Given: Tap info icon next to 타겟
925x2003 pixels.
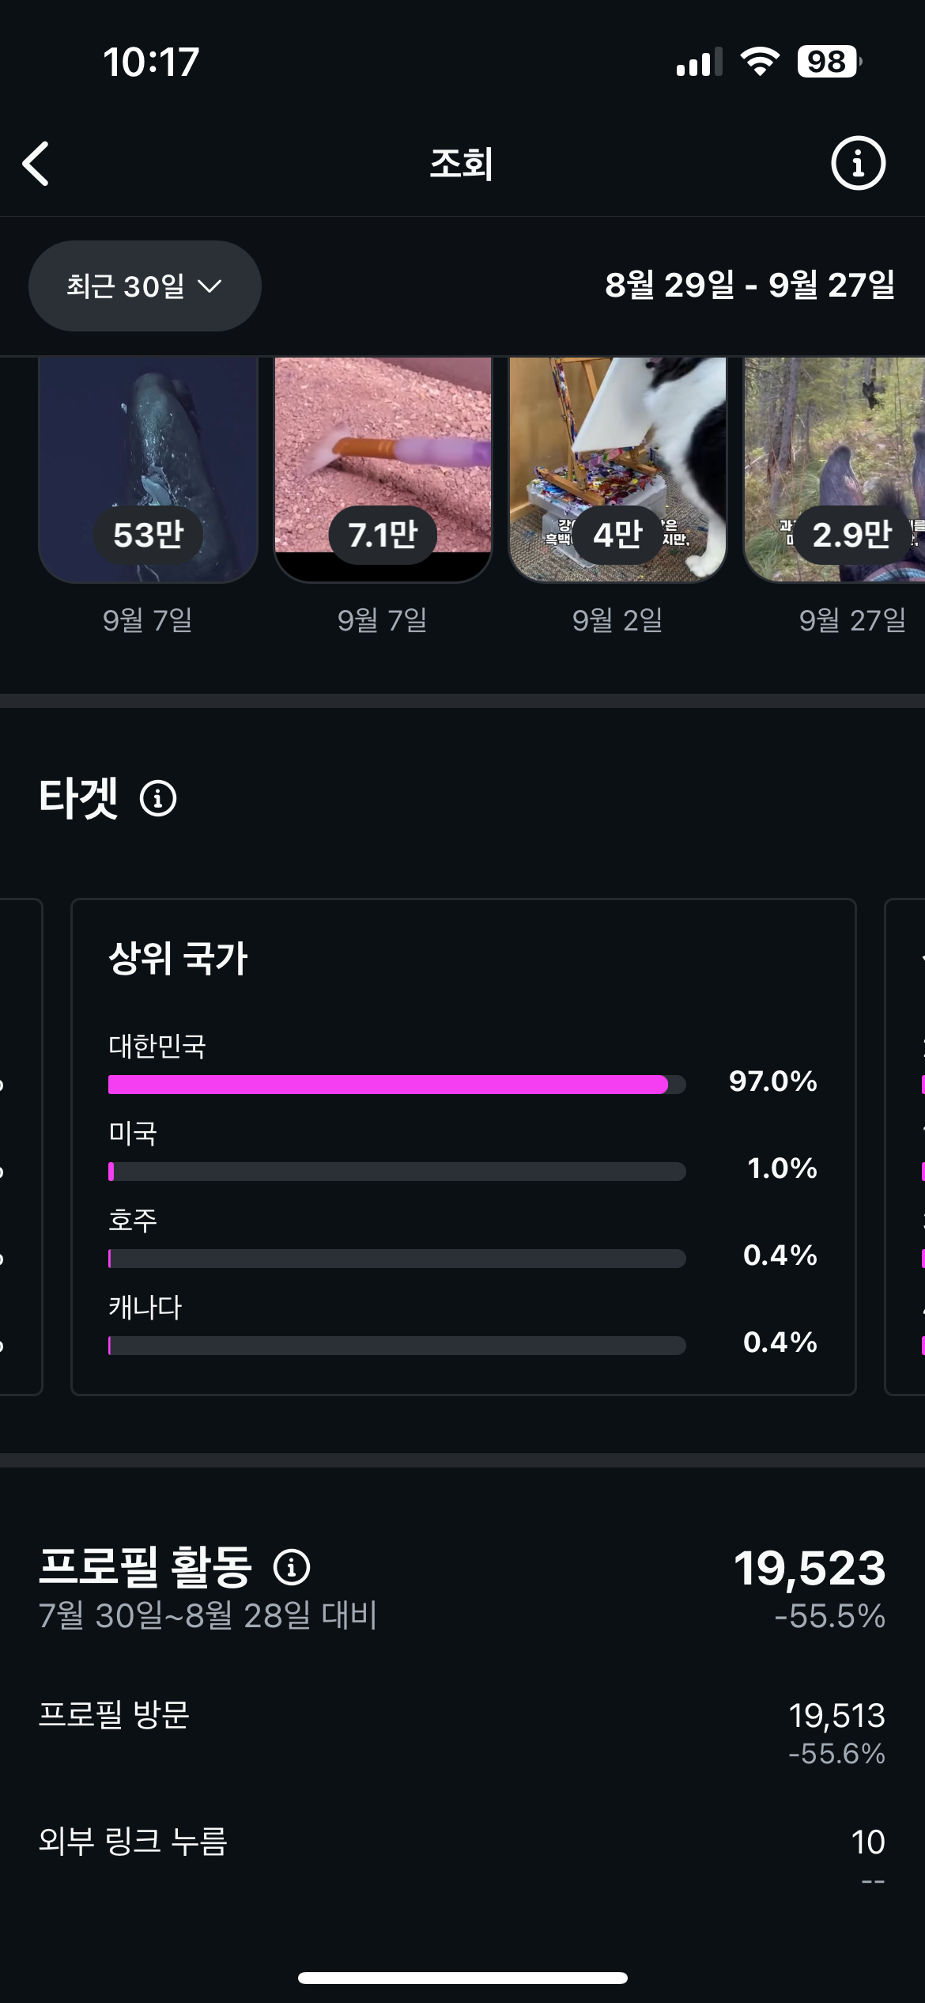Looking at the screenshot, I should [158, 798].
